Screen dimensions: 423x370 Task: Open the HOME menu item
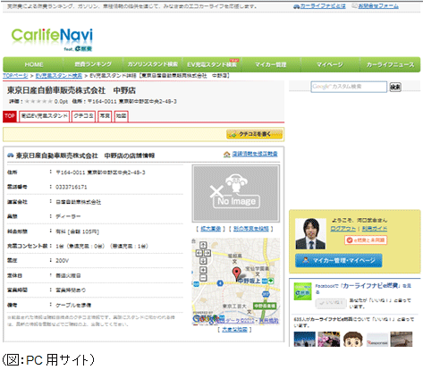[34, 64]
